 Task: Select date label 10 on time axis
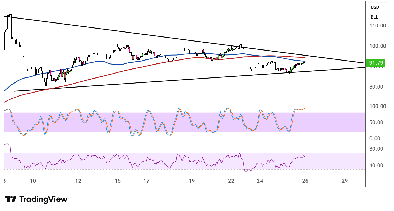[33, 181]
